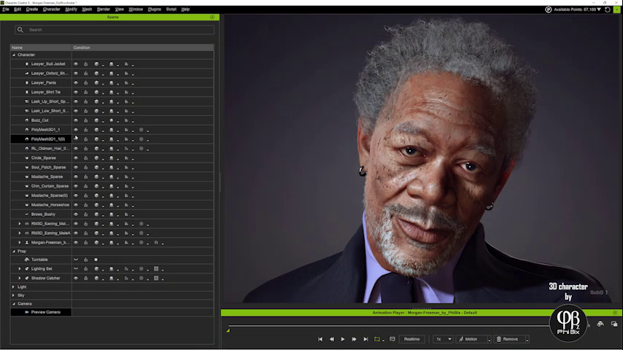Viewport: 623px width, 350px height.
Task: Show the hidden Turntable prop
Action: [75, 260]
